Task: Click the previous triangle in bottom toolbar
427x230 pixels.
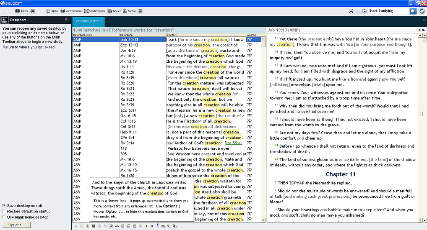Action: tap(146, 226)
